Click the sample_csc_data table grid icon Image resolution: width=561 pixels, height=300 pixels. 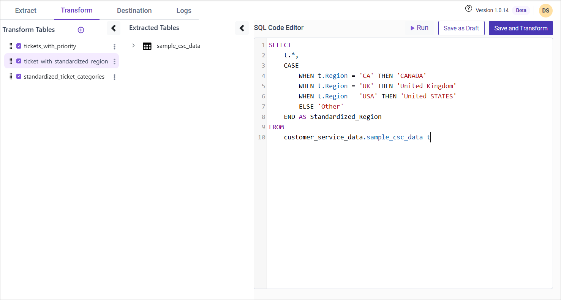(147, 46)
